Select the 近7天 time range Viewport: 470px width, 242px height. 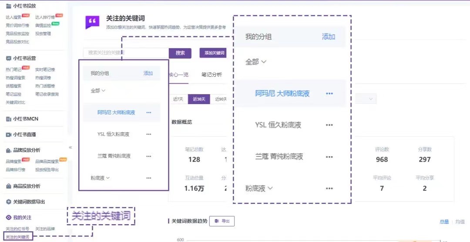click(178, 99)
